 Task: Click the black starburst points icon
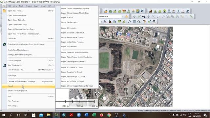[x=154, y=22]
